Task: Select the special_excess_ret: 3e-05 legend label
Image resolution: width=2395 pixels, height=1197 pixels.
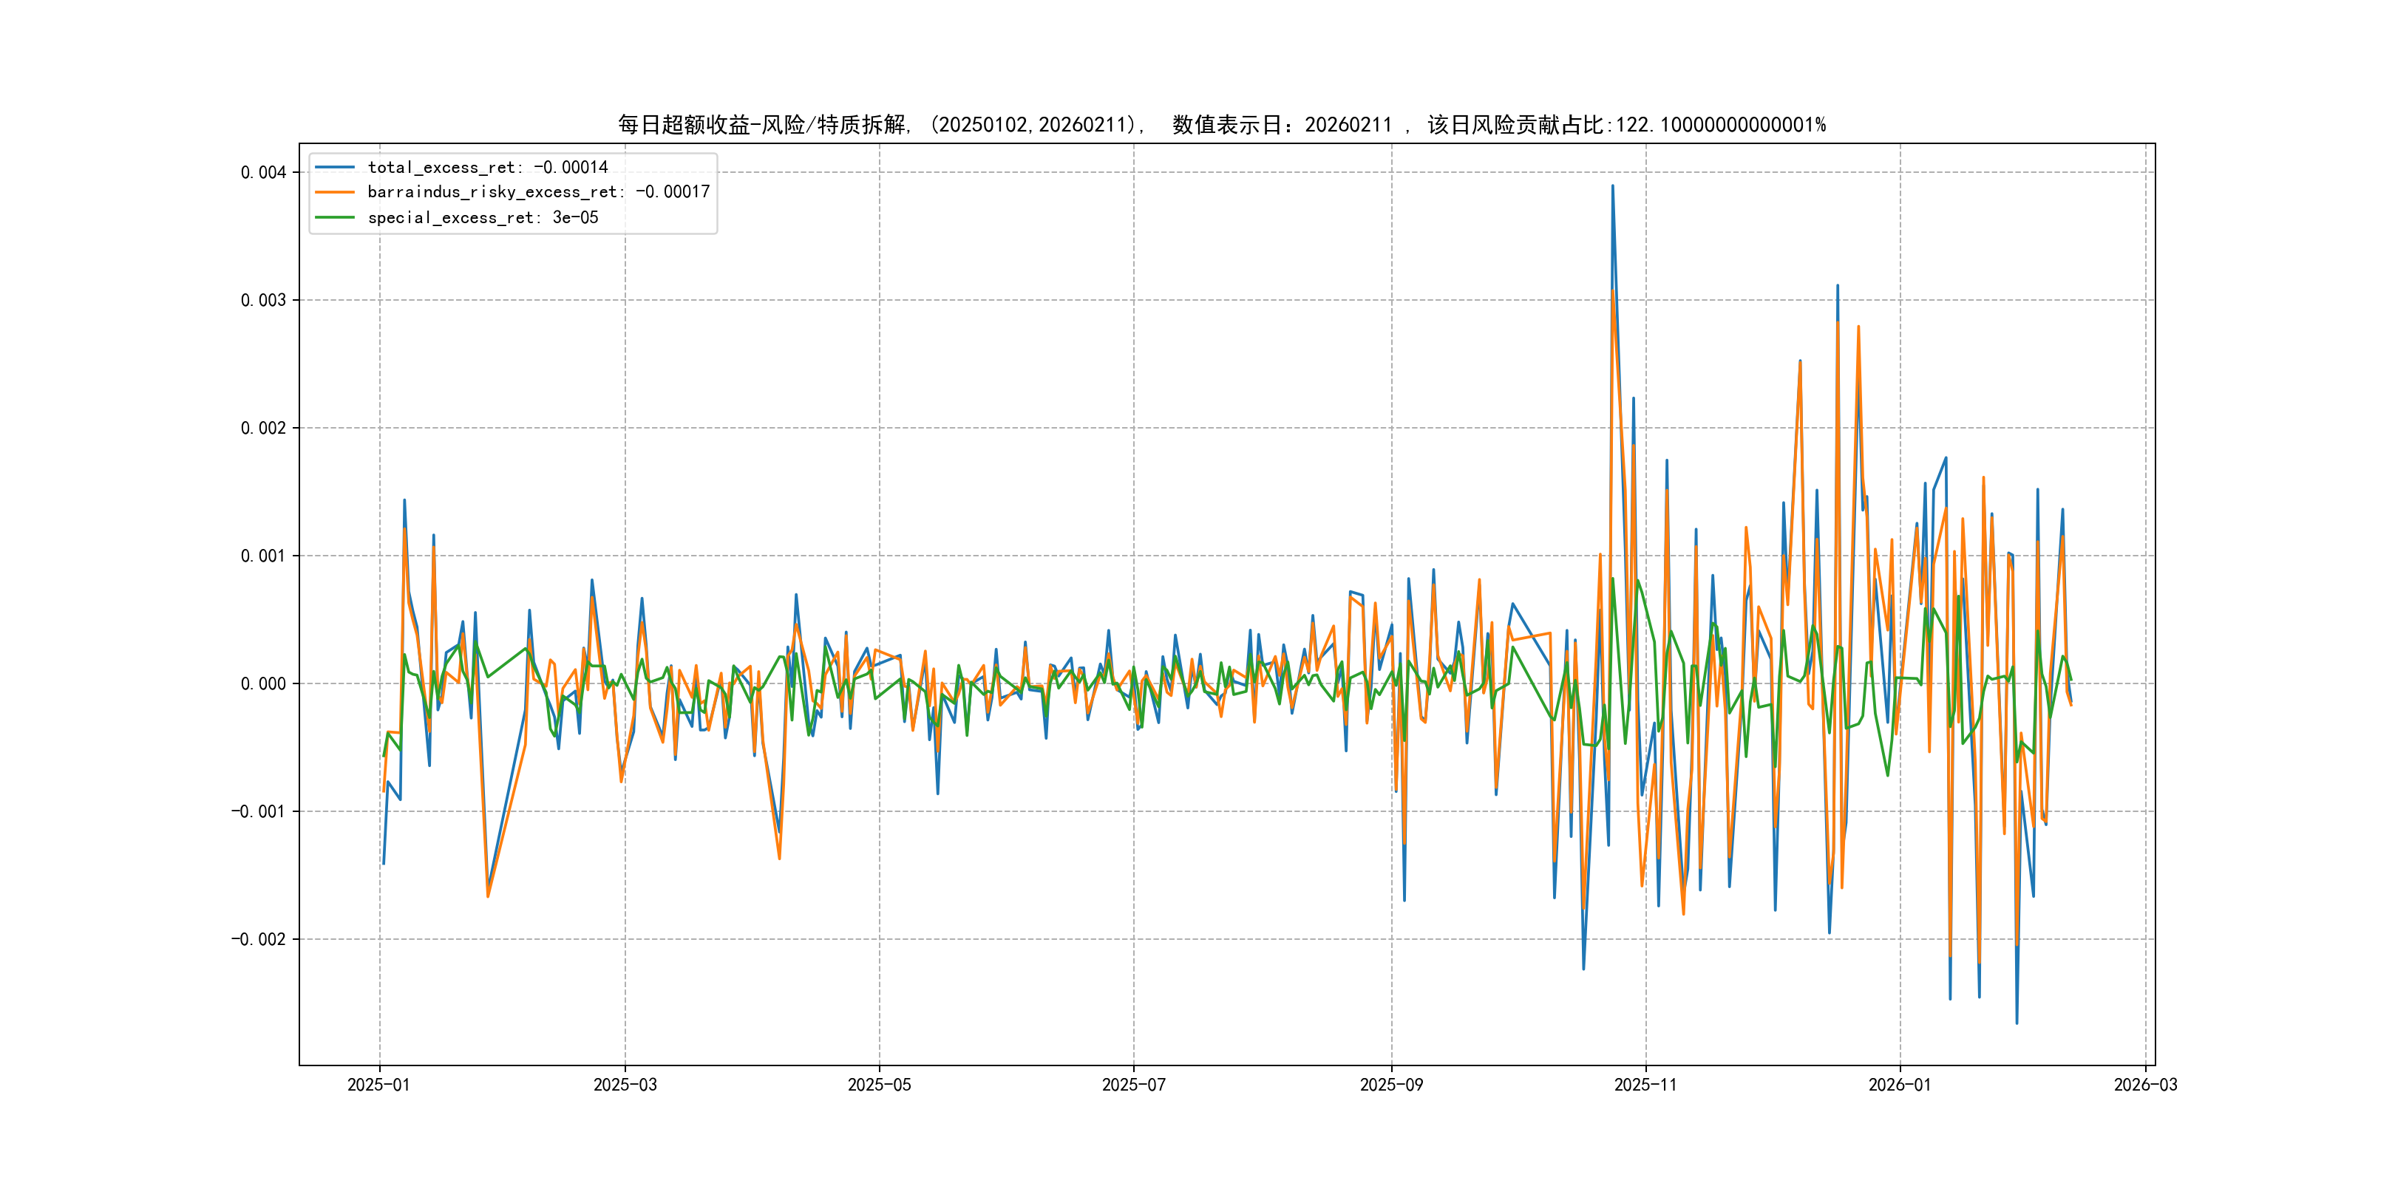Action: coord(483,217)
